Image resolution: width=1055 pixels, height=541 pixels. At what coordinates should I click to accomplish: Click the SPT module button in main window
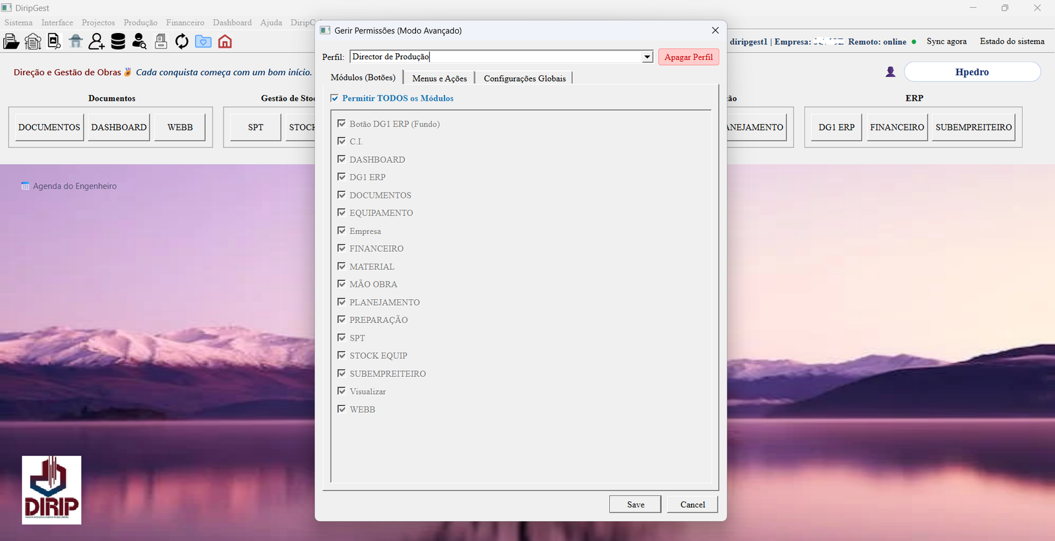coord(256,127)
